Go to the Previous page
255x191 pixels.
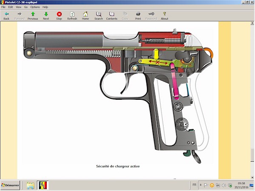click(x=33, y=16)
